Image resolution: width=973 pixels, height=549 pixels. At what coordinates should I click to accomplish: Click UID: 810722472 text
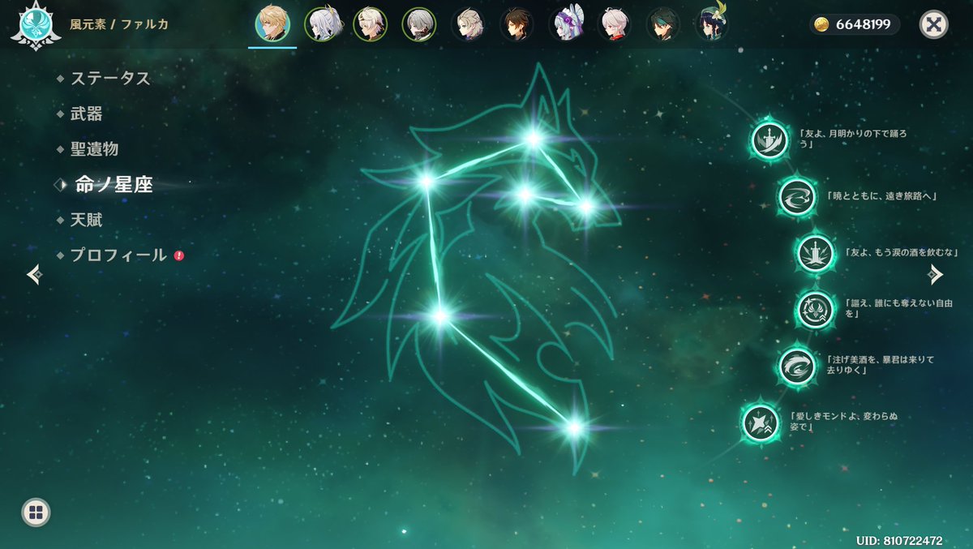click(x=899, y=539)
